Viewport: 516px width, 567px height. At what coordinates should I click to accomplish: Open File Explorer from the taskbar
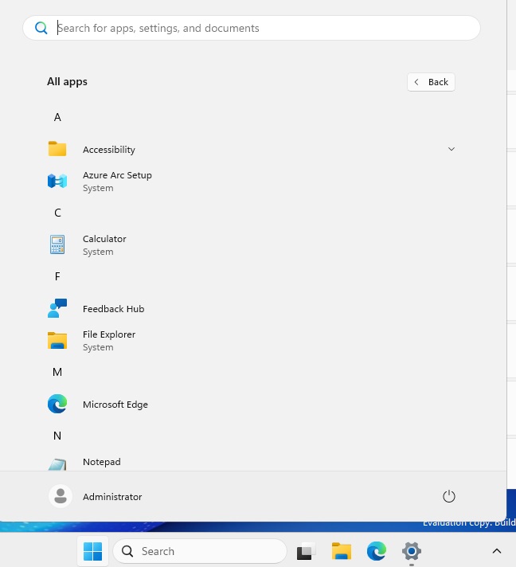coord(341,551)
